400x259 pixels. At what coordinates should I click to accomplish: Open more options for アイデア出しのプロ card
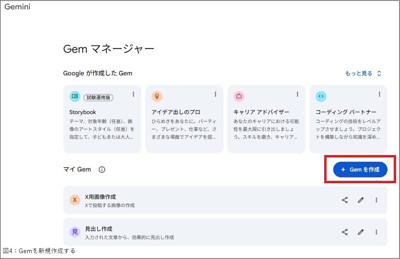pos(215,94)
